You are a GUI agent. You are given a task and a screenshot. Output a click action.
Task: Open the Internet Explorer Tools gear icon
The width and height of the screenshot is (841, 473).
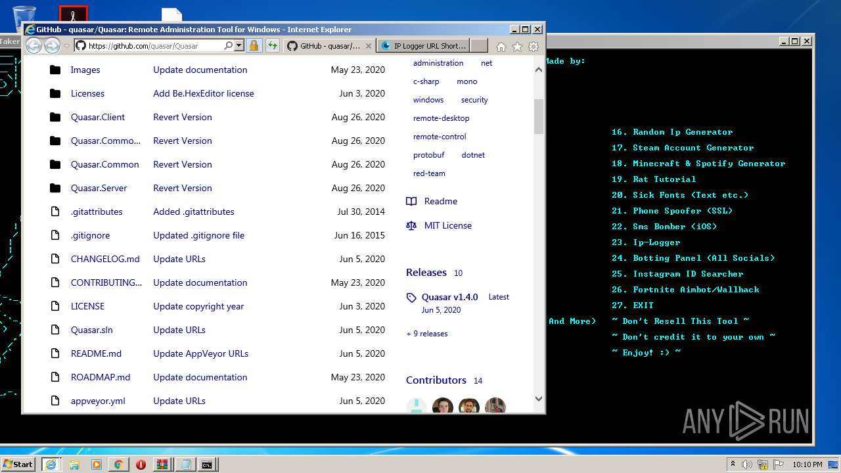[534, 47]
